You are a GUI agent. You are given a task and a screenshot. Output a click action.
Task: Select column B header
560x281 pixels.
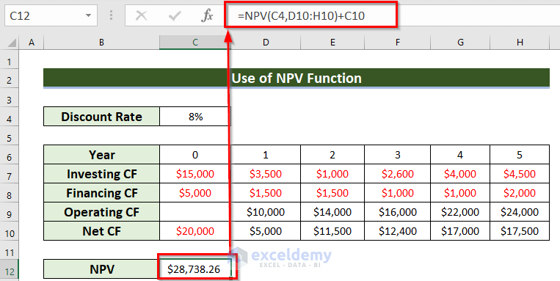pos(102,43)
